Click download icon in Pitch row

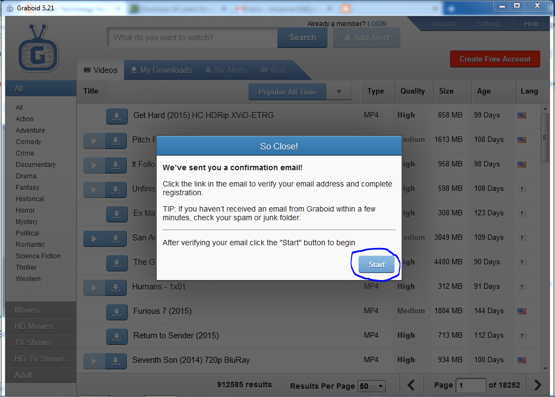[116, 141]
